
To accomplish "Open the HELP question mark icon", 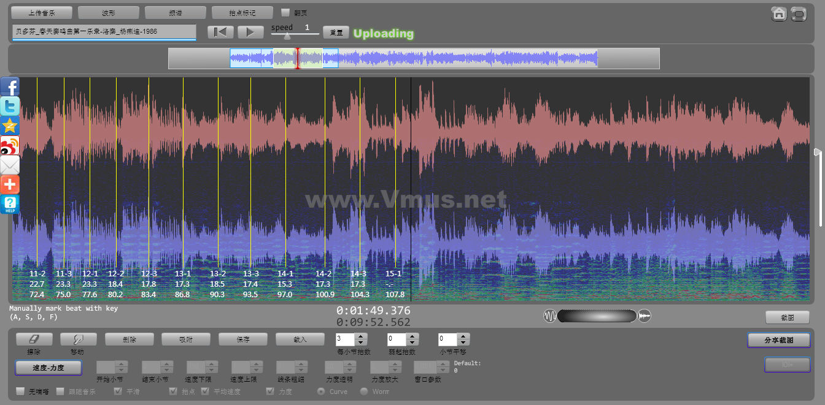I will pos(10,204).
